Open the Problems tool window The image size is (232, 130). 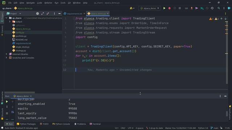(x=80, y=124)
